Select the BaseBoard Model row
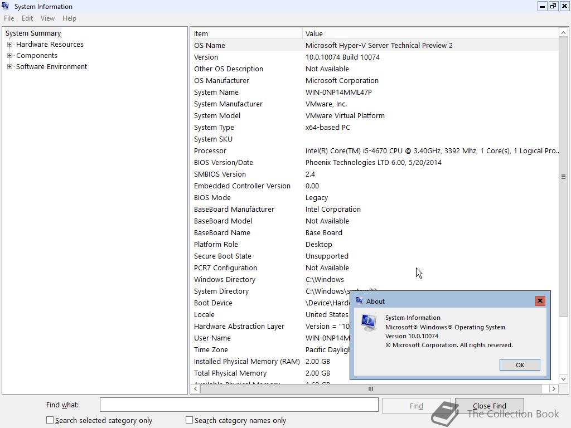 [374, 221]
